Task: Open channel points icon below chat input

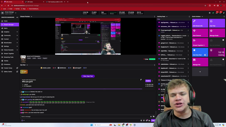Action: click(22, 121)
